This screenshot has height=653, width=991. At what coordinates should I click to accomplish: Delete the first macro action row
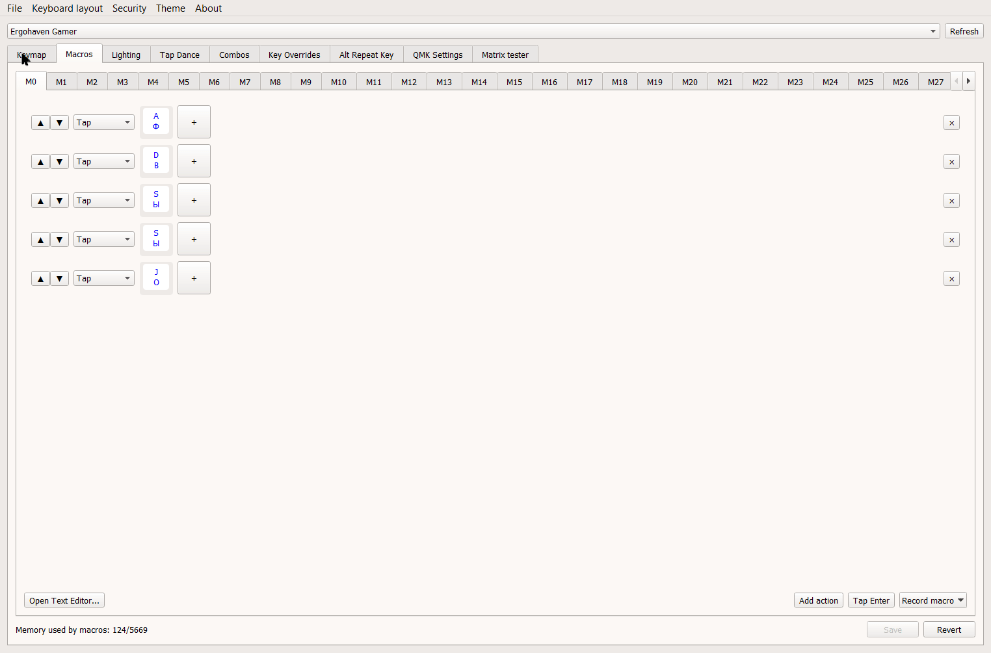tap(951, 123)
